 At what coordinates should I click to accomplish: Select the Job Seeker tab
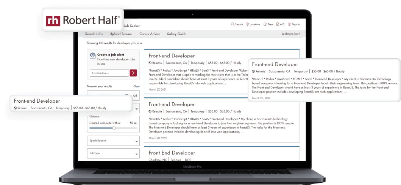point(132,26)
